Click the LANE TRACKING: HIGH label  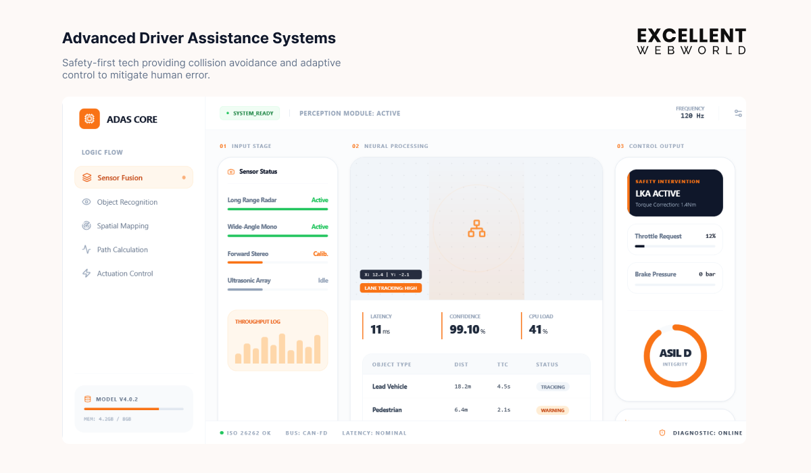click(x=392, y=287)
